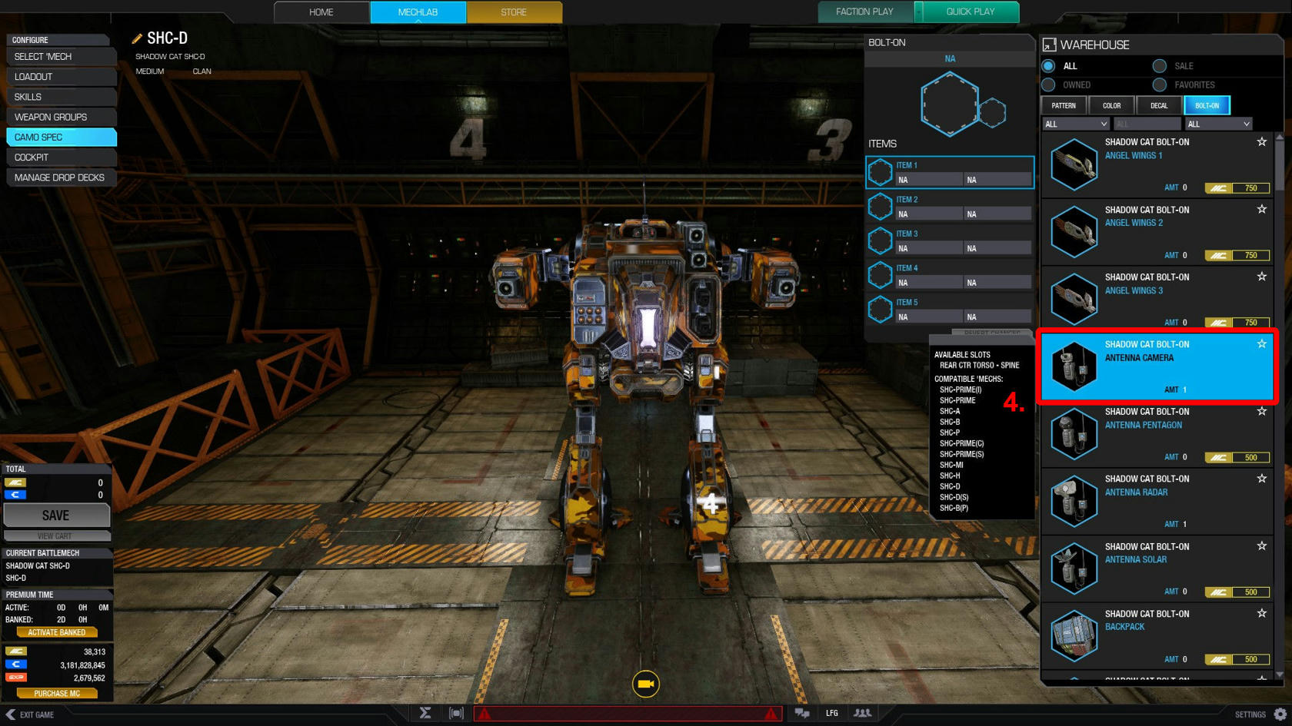Viewport: 1292px width, 726px height.
Task: Toggle the yellow camera view icon
Action: [646, 684]
